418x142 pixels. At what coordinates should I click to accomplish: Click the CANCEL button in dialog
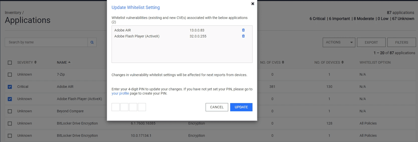tap(217, 107)
